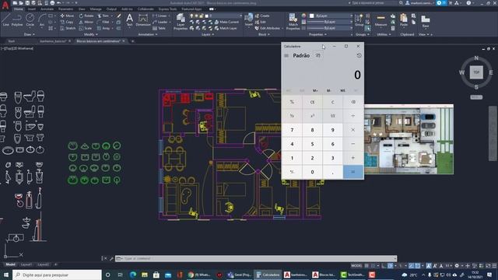Click calculator number 7 key

[x=292, y=130]
